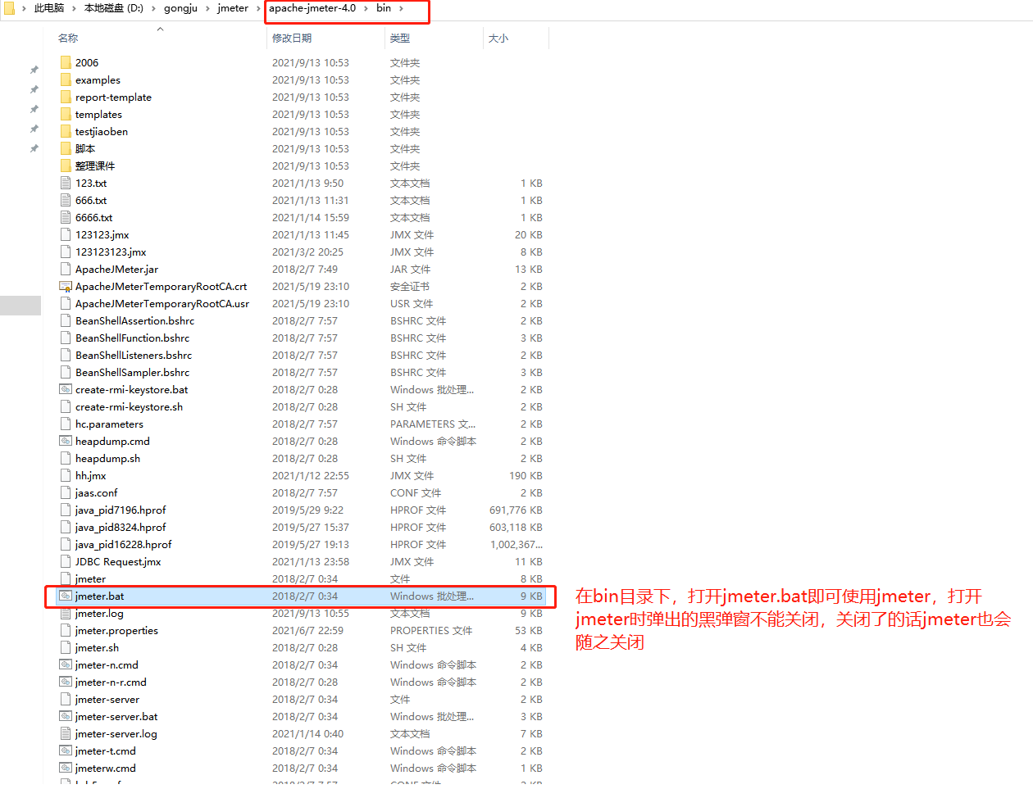Navigate to apache-jmeter-4.0 breadcrumb
The height and width of the screenshot is (789, 1033).
pyautogui.click(x=312, y=8)
